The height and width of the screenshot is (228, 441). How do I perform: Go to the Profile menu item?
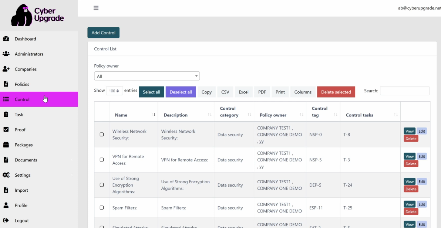click(21, 205)
